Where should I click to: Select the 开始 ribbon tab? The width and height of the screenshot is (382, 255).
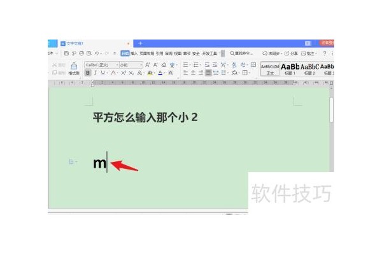(x=125, y=53)
